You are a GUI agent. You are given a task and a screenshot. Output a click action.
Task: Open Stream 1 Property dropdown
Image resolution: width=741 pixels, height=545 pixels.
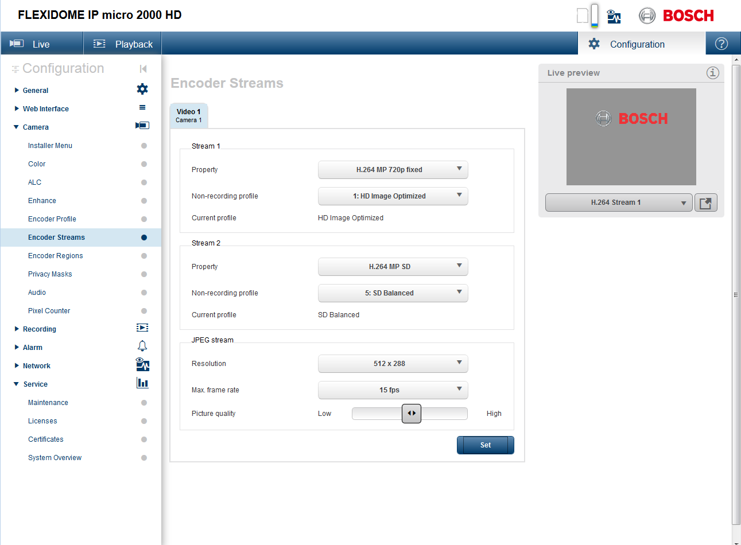click(x=393, y=170)
